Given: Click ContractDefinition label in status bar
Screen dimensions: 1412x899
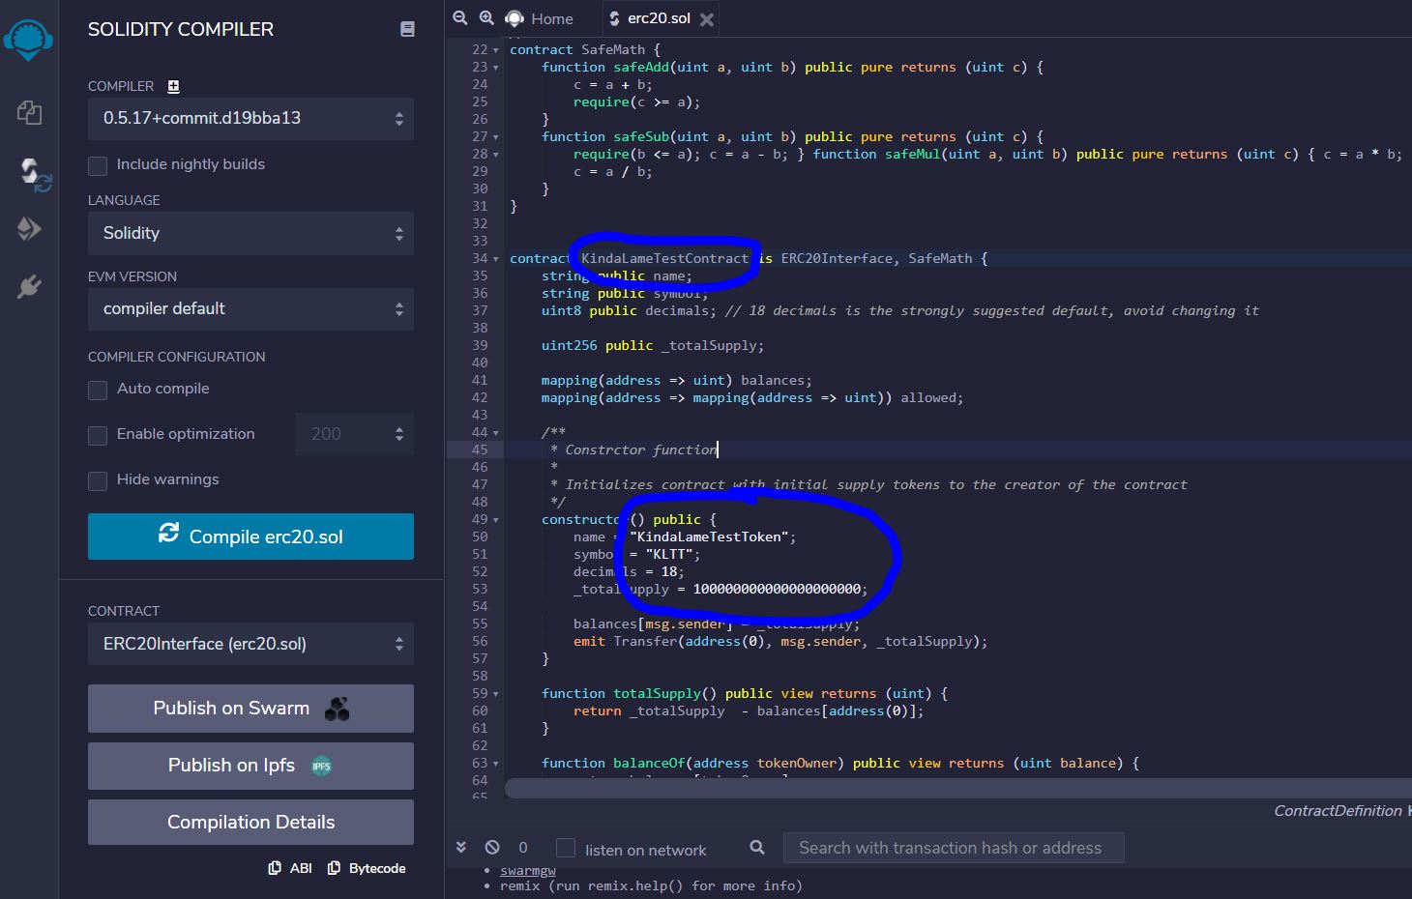Looking at the screenshot, I should 1338,811.
